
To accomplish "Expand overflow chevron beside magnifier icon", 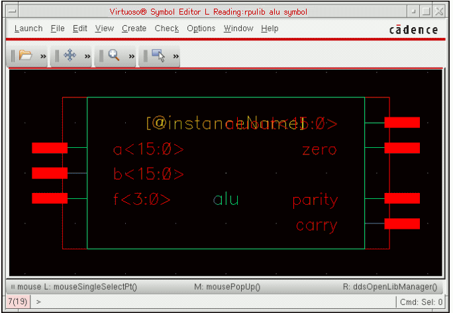I will click(132, 57).
